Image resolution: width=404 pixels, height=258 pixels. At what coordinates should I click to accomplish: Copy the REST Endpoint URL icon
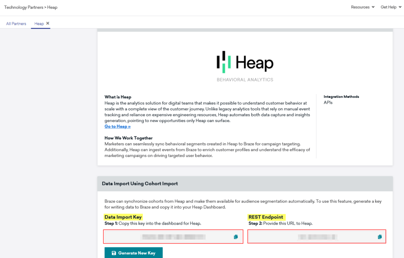(x=380, y=237)
